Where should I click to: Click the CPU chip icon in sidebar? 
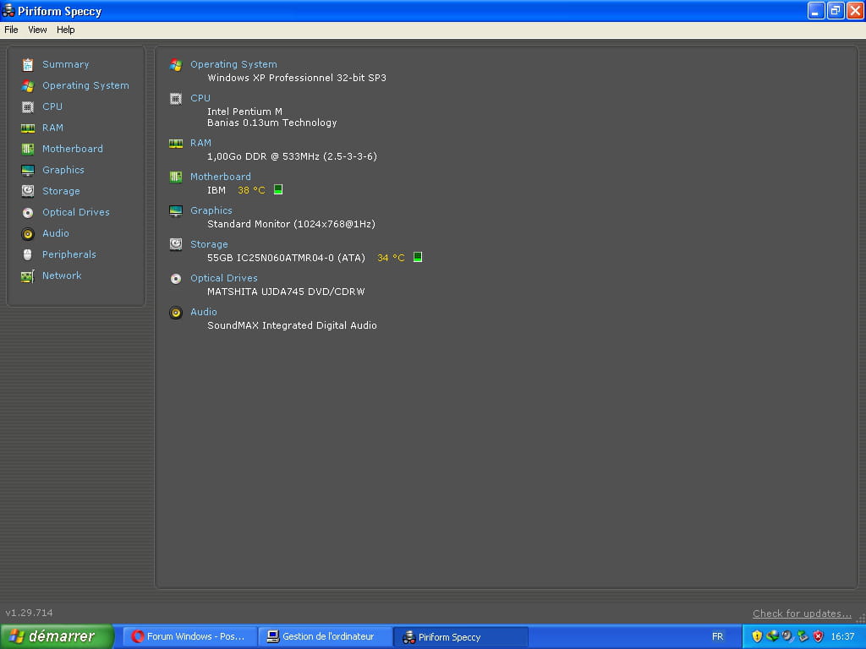28,106
